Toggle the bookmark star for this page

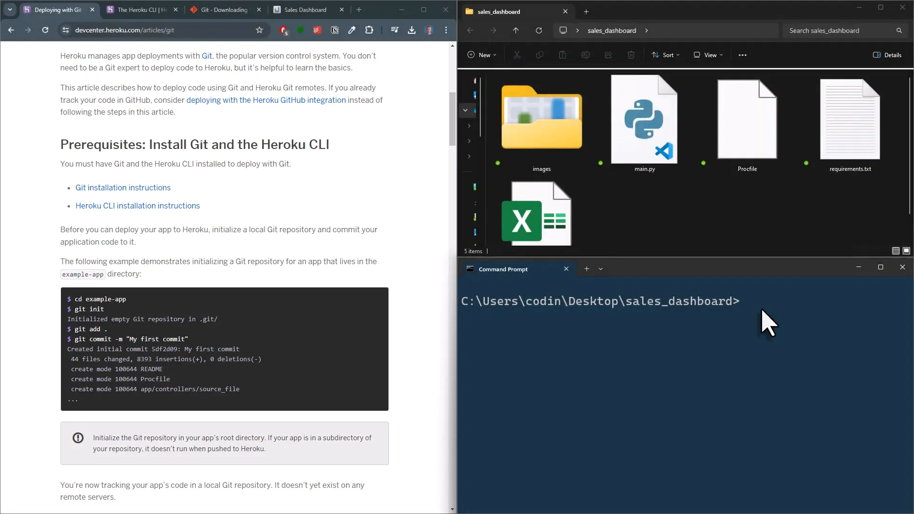(x=259, y=30)
